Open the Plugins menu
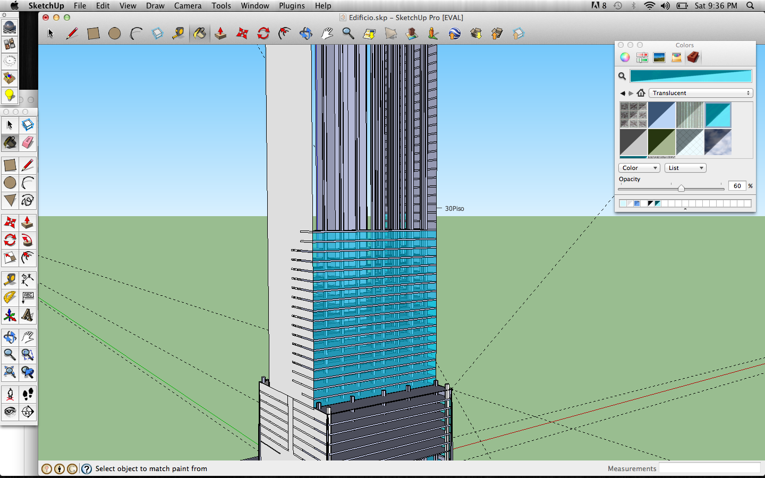 292,6
